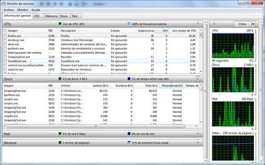
Task: Select the SnippingTool.exe row in CPU list
Action: [x=100, y=57]
